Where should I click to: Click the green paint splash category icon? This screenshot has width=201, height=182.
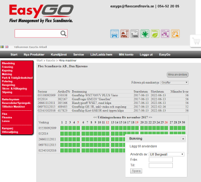[145, 34]
